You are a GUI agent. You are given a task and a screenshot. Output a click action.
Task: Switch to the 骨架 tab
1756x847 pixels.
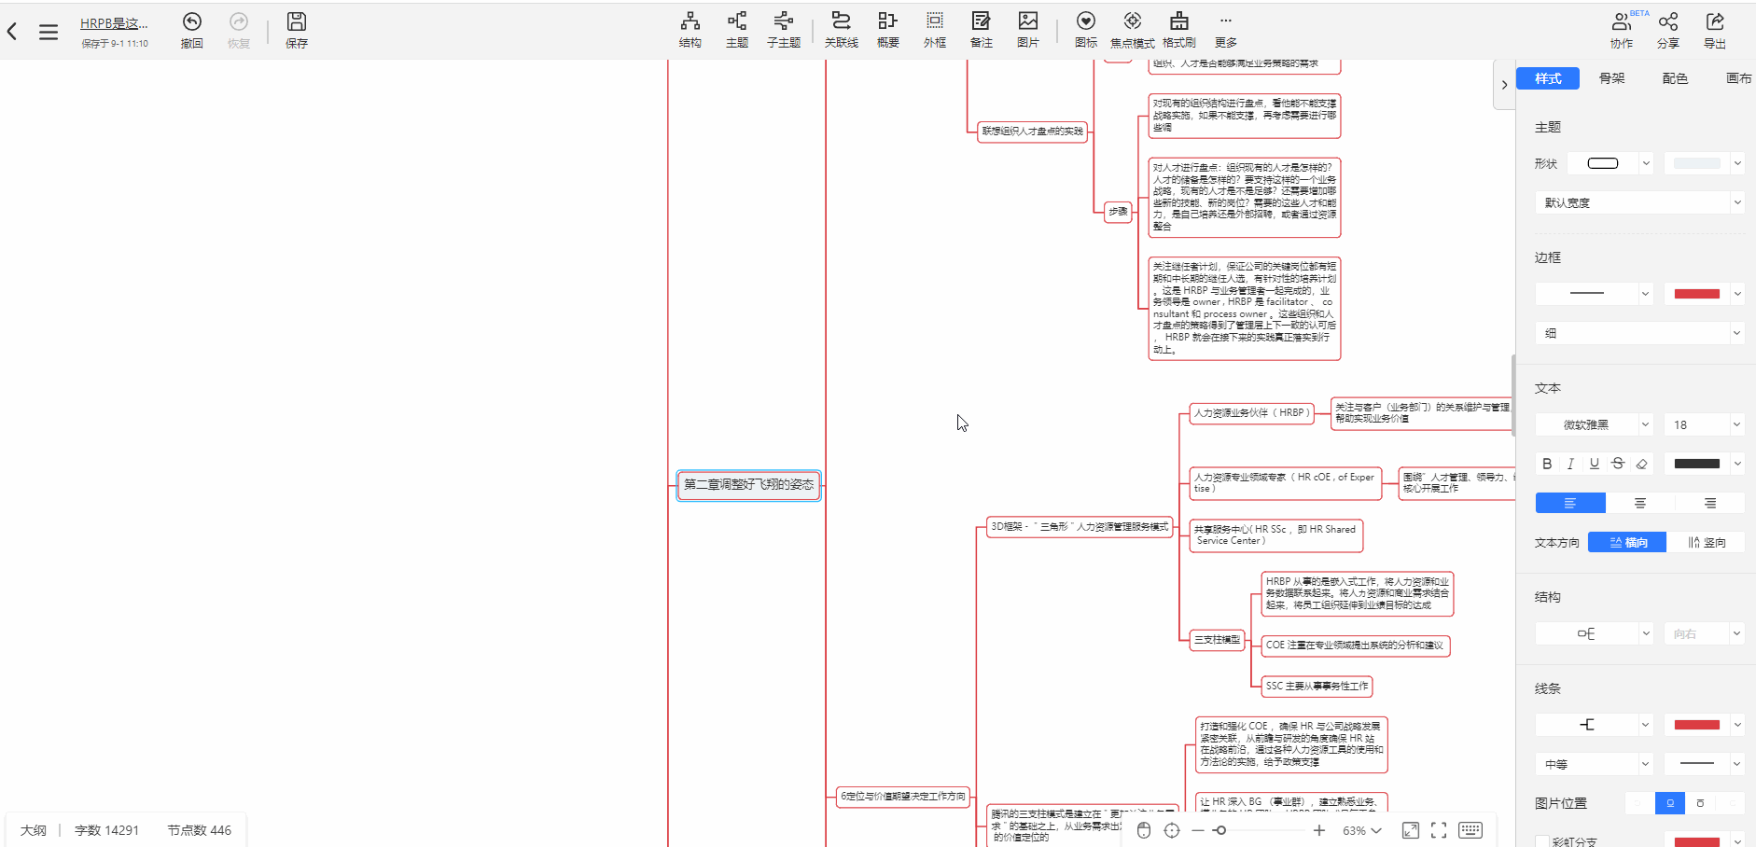coord(1612,78)
